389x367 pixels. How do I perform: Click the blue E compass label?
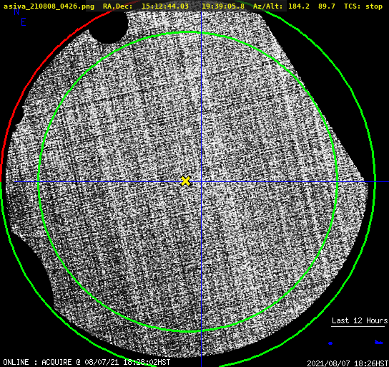coord(24,23)
